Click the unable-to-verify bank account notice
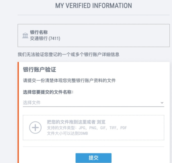This screenshot has width=172, height=163. [x=69, y=54]
